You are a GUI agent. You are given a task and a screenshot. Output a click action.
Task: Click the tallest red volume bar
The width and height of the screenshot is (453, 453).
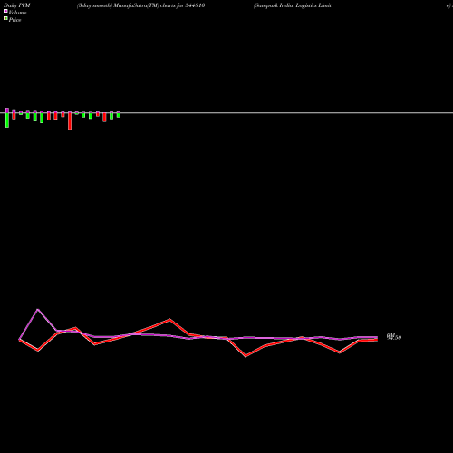70,120
